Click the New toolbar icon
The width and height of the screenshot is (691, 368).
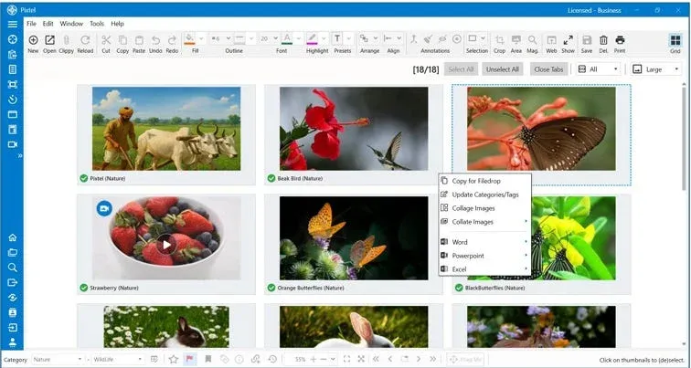(x=33, y=40)
